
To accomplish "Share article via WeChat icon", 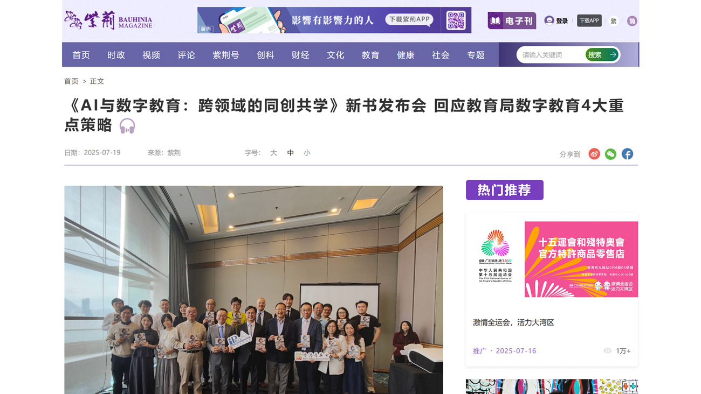I will [x=610, y=154].
